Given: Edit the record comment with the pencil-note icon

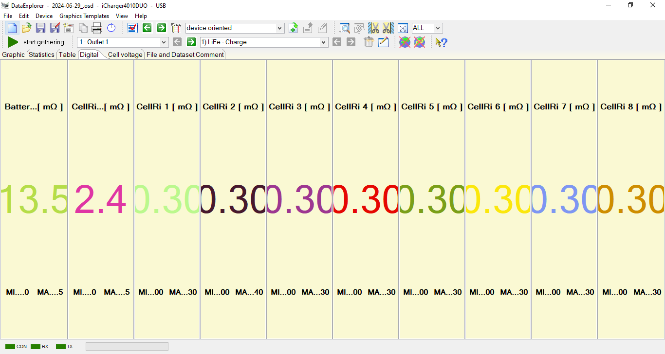Looking at the screenshot, I should pyautogui.click(x=384, y=42).
